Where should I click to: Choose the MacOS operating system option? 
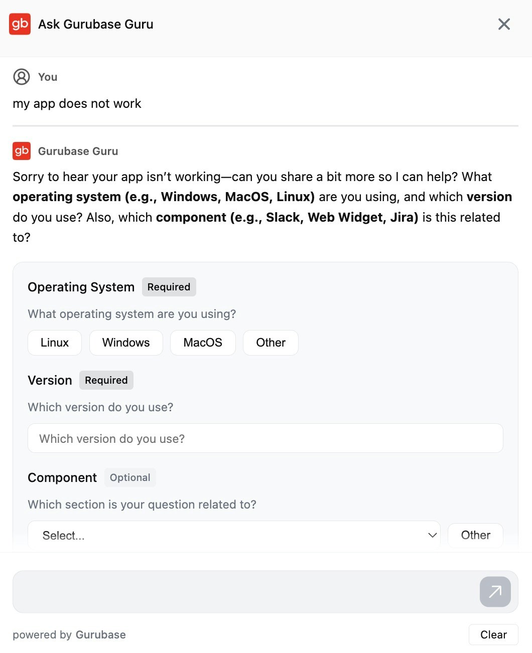tap(203, 343)
